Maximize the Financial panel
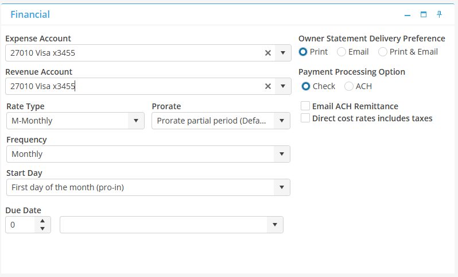 coord(424,15)
